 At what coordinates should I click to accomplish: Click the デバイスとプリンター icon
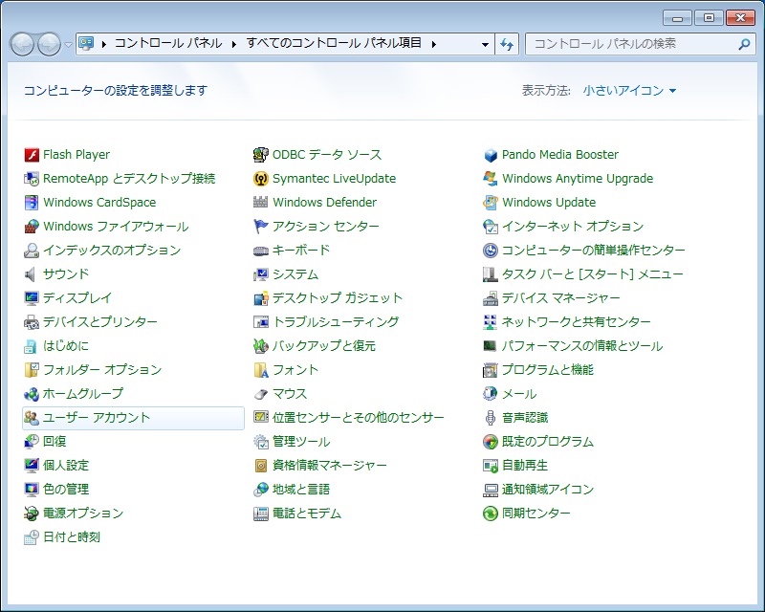(x=32, y=322)
